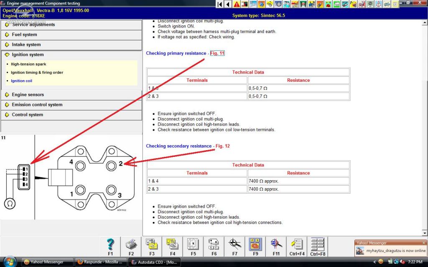This screenshot has width=428, height=267.
Task: Switch to Raspunde - Mozilla taskbar window
Action: [100, 262]
